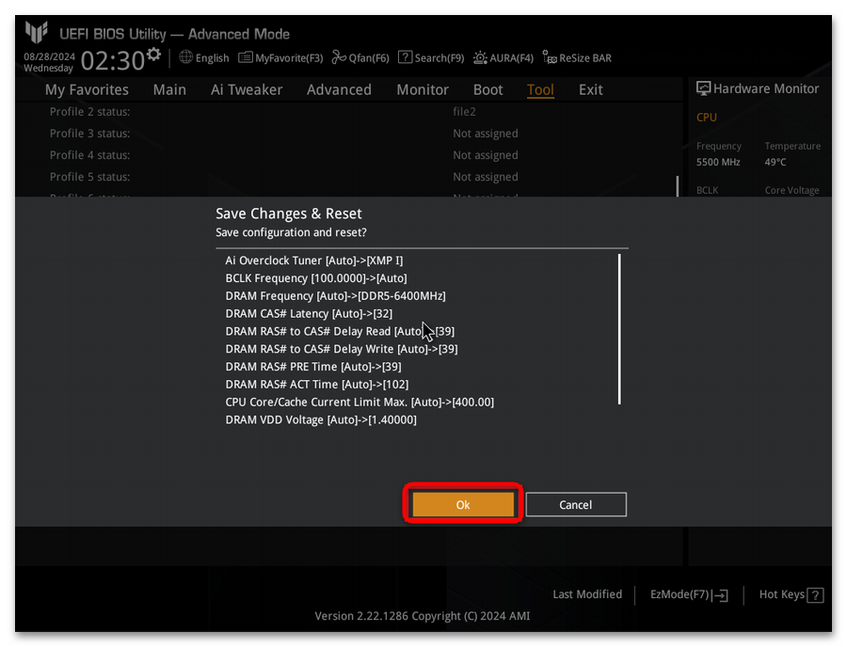The image size is (847, 647).
Task: Click Last Modified in the bottom bar
Action: coord(587,595)
